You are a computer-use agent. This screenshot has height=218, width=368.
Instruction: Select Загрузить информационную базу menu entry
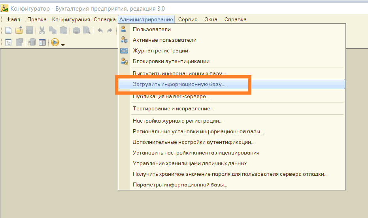tap(179, 84)
